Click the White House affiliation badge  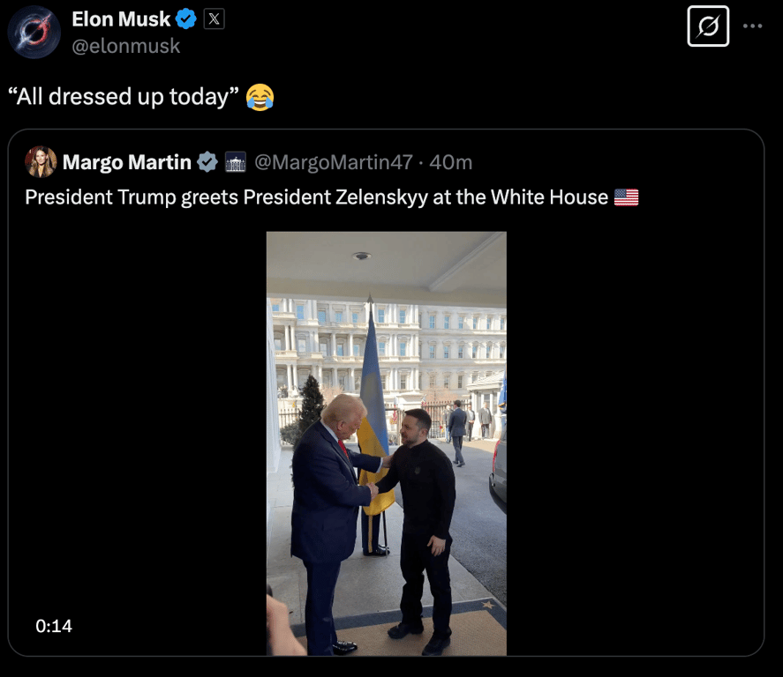[x=236, y=162]
